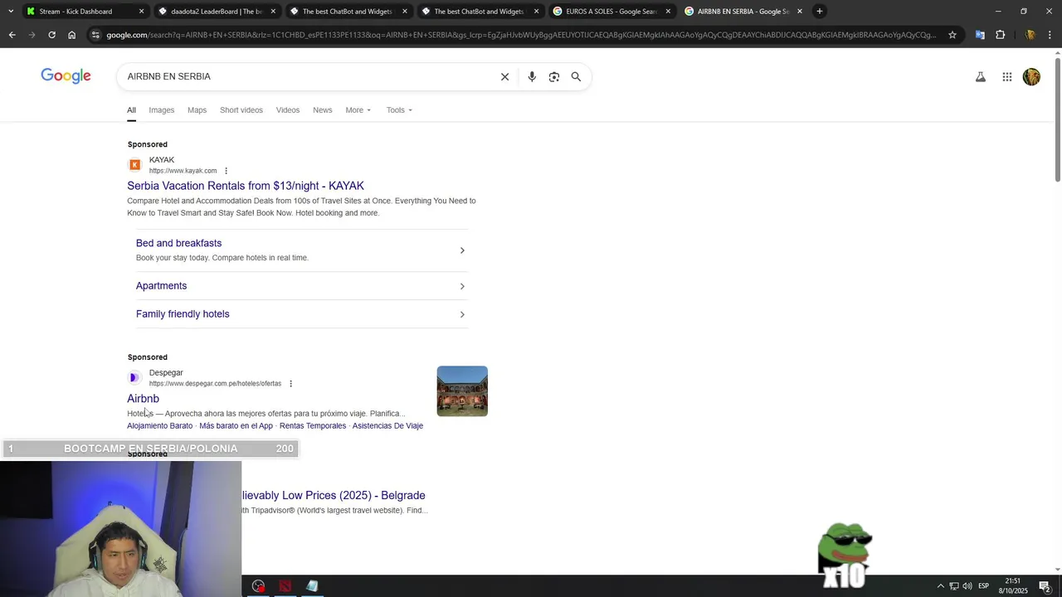Expand the Tools dropdown

(x=399, y=110)
